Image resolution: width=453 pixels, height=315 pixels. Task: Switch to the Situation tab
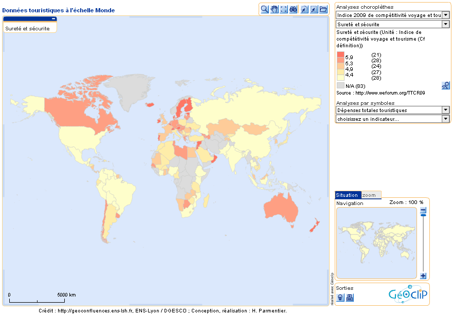click(347, 195)
